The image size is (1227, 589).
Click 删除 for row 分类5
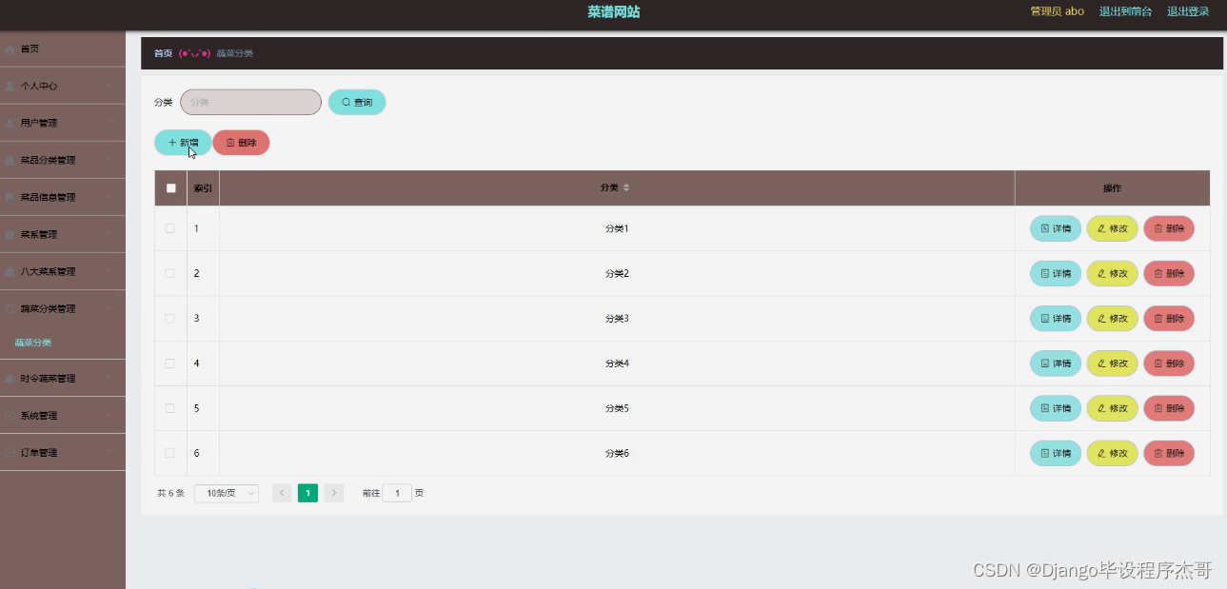click(x=1169, y=408)
